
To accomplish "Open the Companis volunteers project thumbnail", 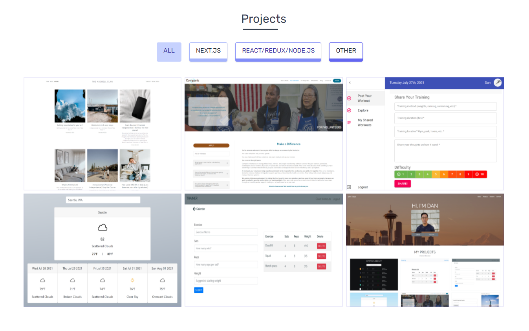I will point(264,133).
